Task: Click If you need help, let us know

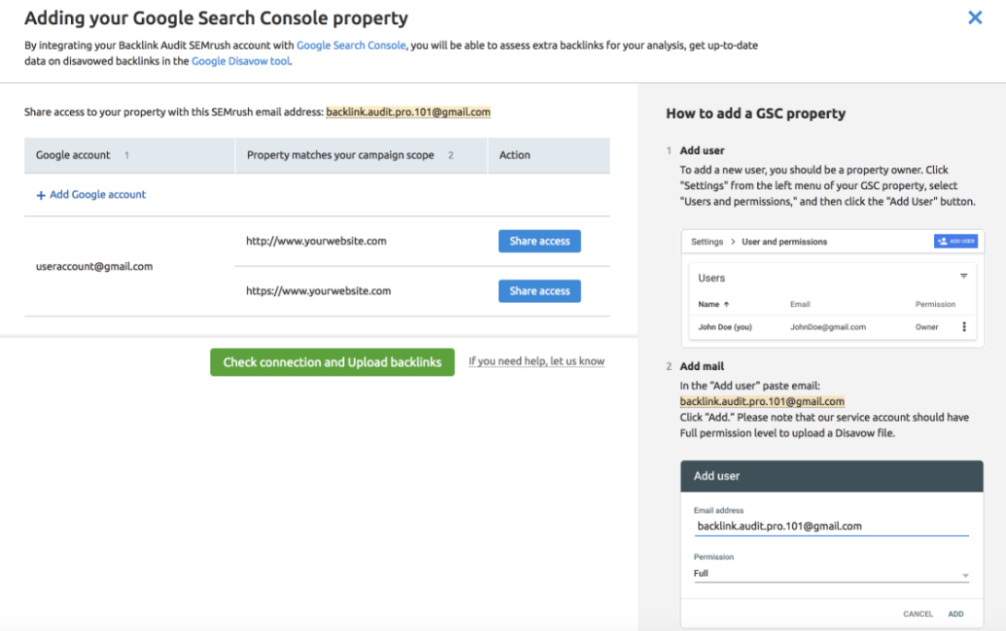Action: (537, 361)
